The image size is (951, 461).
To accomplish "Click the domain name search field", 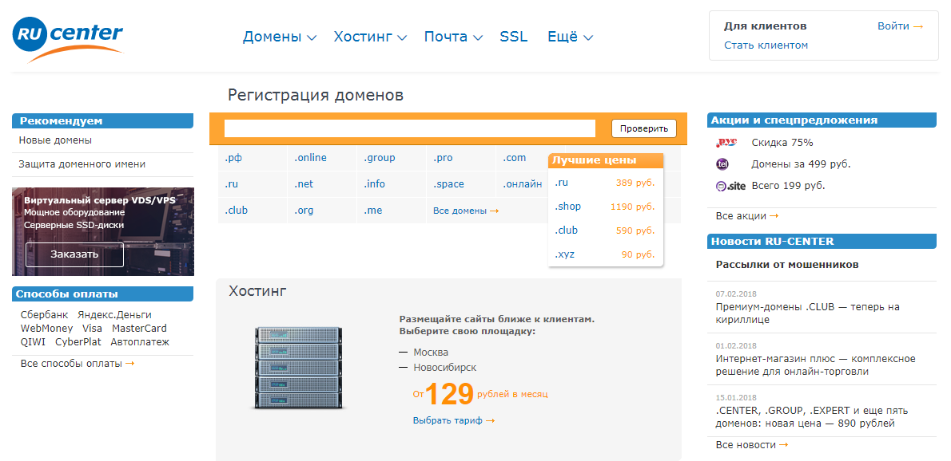I will pos(409,128).
